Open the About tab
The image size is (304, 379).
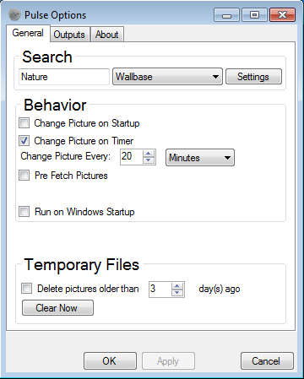pos(106,35)
